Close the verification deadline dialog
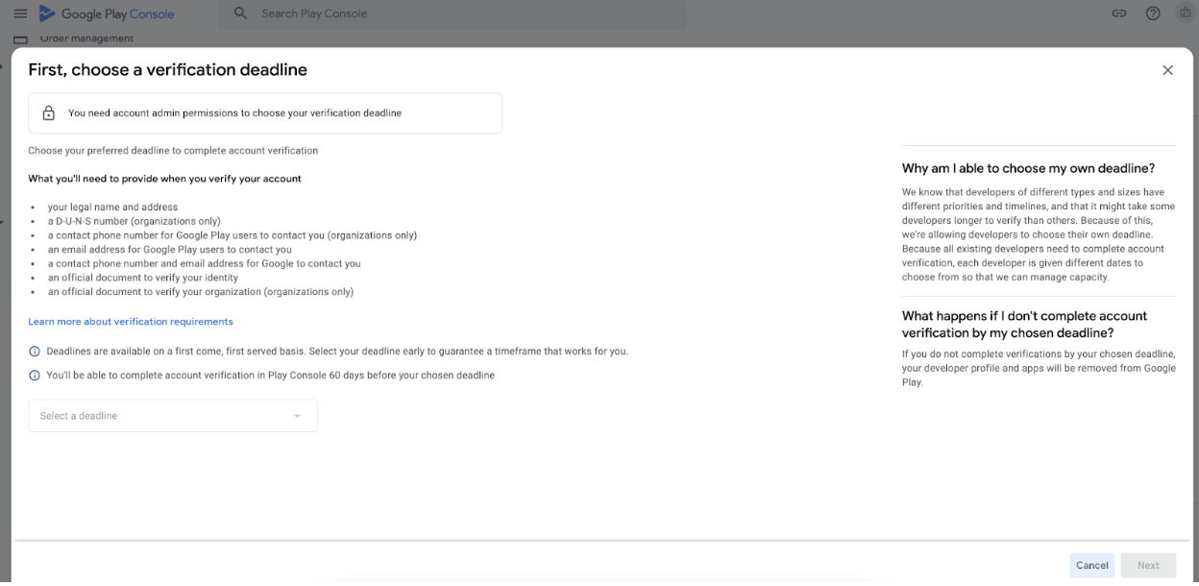This screenshot has width=1199, height=586. [1167, 70]
